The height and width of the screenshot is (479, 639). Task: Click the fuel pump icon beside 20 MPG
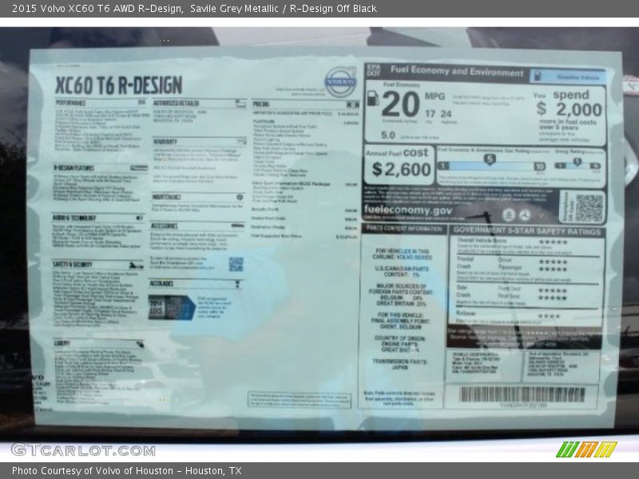372,98
